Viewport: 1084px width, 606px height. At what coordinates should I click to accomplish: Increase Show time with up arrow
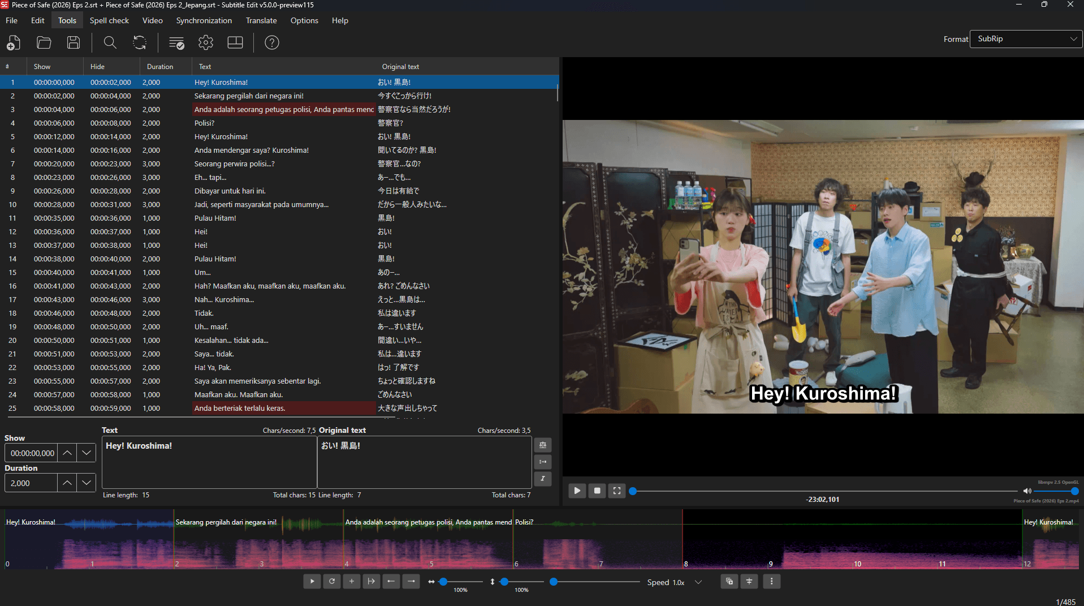click(x=67, y=453)
